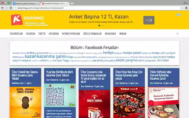The image size is (189, 118).
Task: Click the Kazanmag red K logo
Action: click(x=17, y=20)
